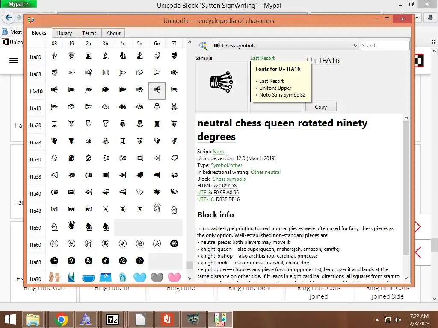Open File Explorer from the taskbar
This screenshot has height=328, width=438.
point(33,319)
